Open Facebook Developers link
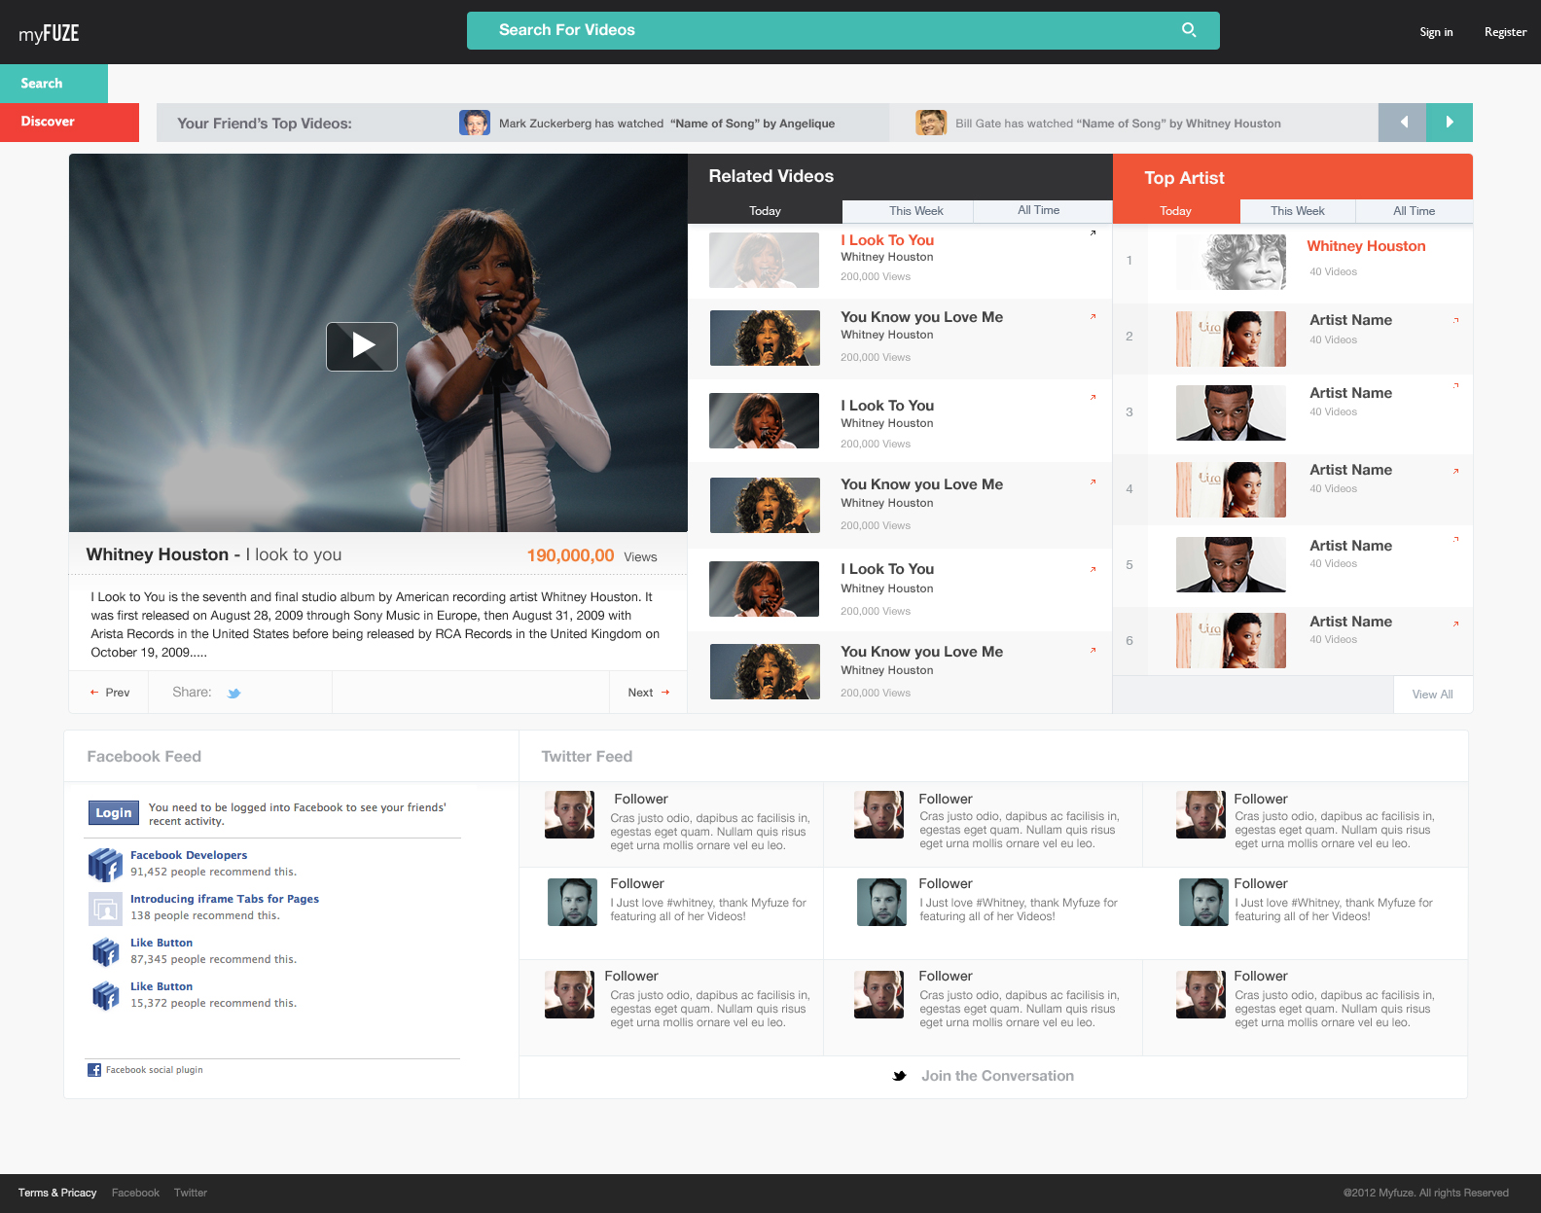Screen dimensions: 1541x1213 [x=189, y=855]
